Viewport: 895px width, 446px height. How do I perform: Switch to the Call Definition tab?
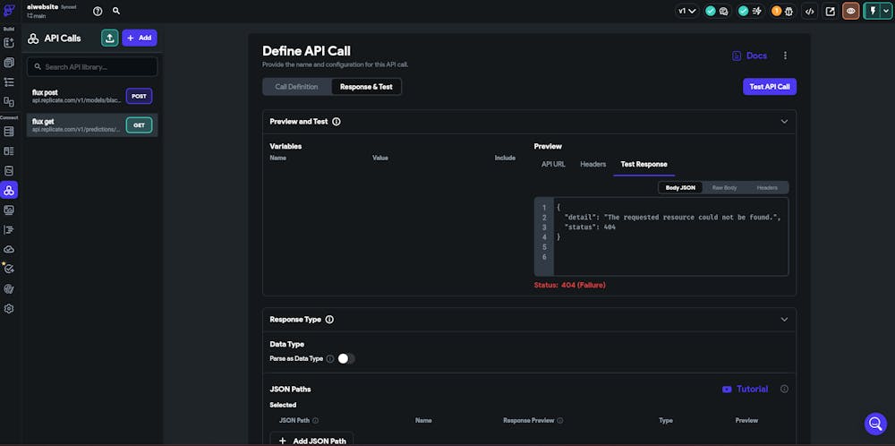pos(297,87)
